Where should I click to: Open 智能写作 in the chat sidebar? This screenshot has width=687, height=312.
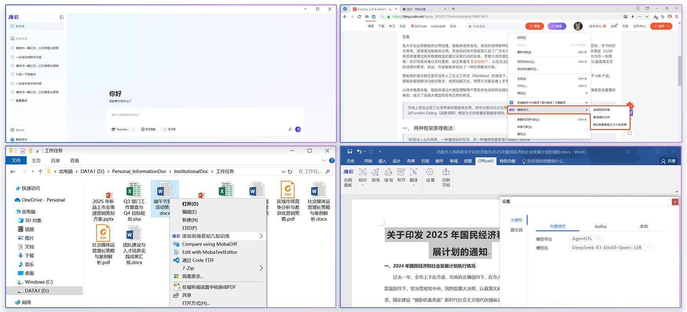pyautogui.click(x=19, y=139)
